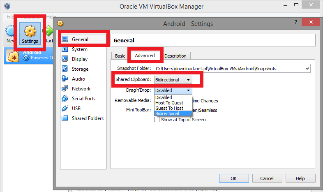Collapse the Drag'n'Drop dropdown
323x192 pixels.
pyautogui.click(x=173, y=90)
